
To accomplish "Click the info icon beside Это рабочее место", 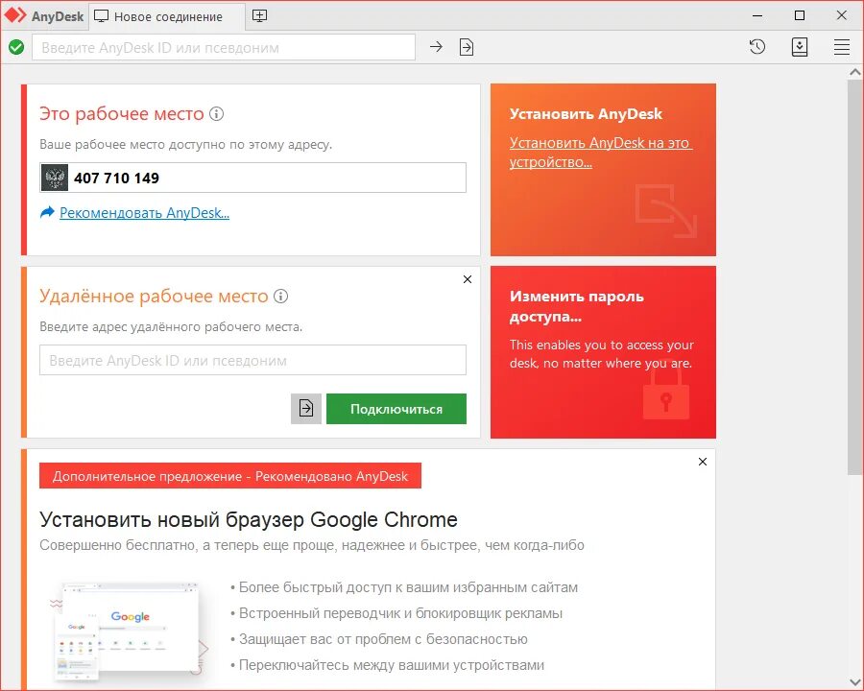I will [x=217, y=114].
